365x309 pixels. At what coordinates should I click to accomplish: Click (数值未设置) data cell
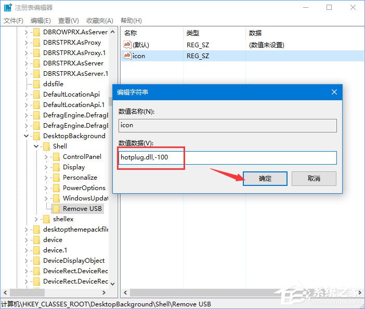pos(267,45)
